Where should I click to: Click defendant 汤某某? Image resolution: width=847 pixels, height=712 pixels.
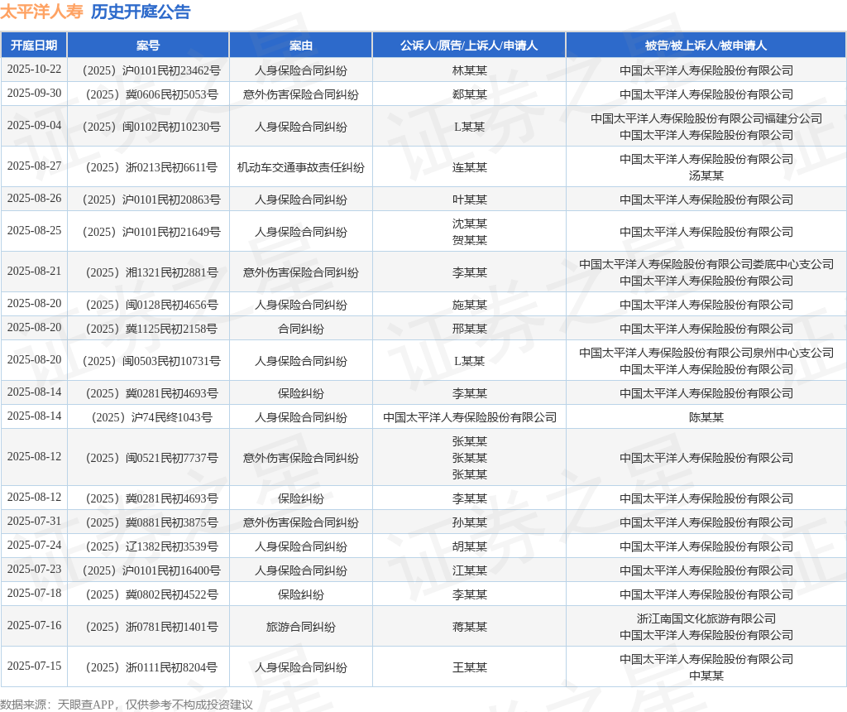coord(706,176)
